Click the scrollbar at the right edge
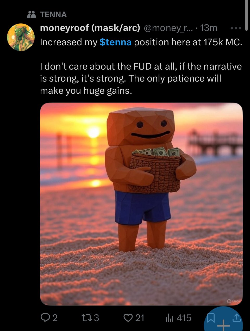The height and width of the screenshot is (331, 250). [x=246, y=16]
